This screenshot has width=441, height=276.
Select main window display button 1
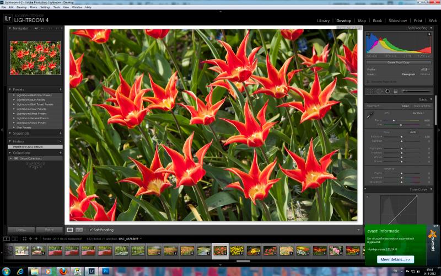pos(6,238)
